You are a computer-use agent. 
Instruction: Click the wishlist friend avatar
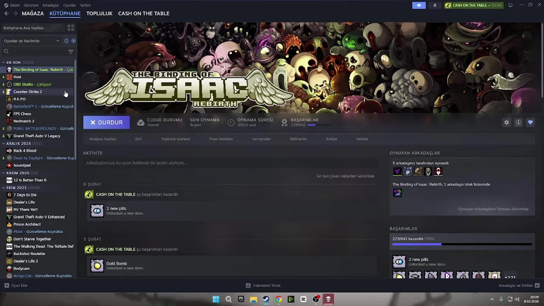397,193
